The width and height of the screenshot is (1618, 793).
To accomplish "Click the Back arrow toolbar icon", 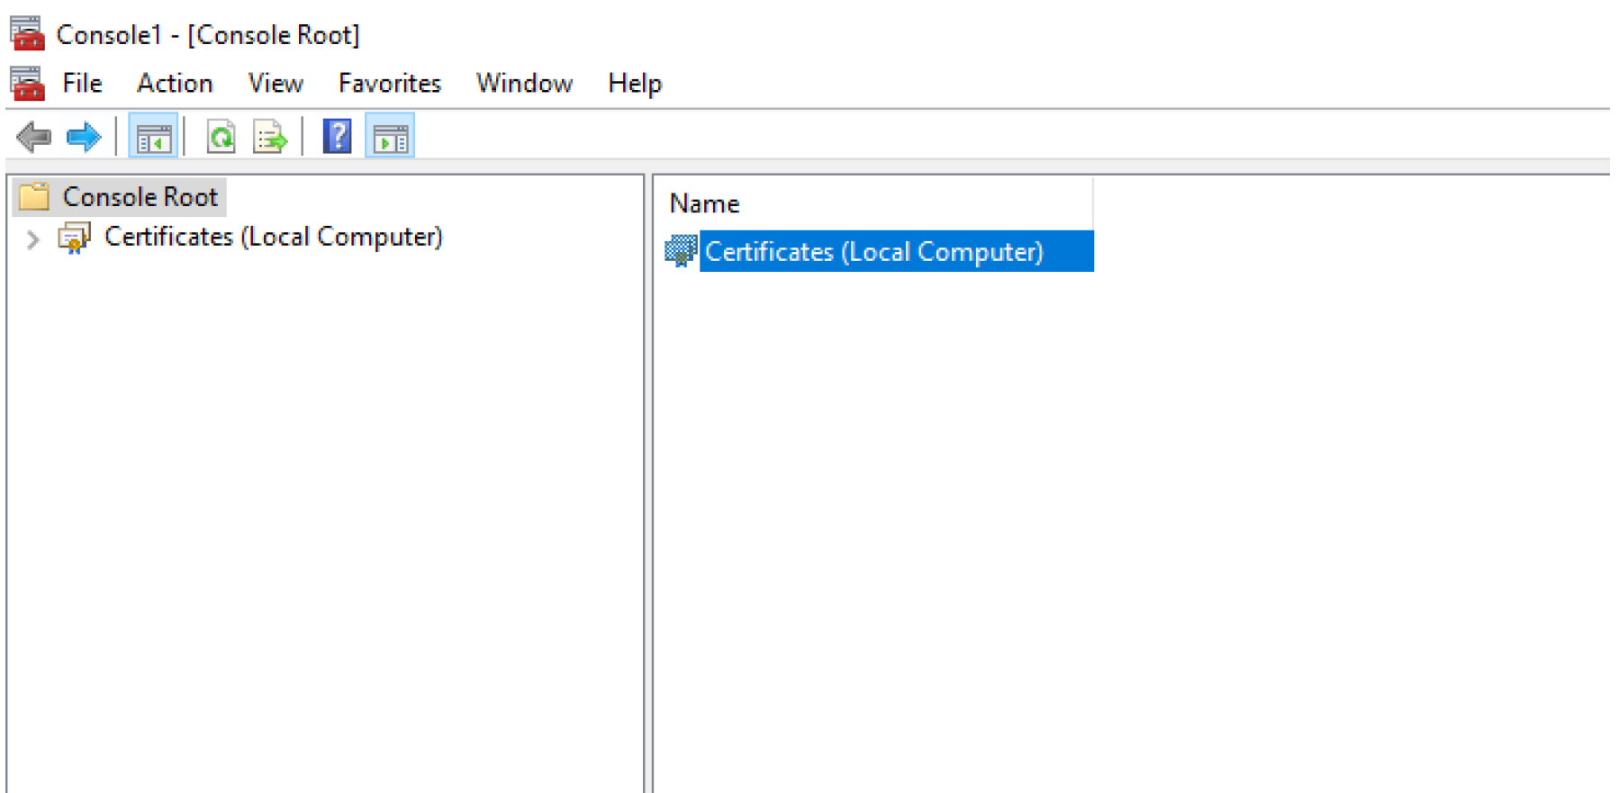I will (x=34, y=137).
